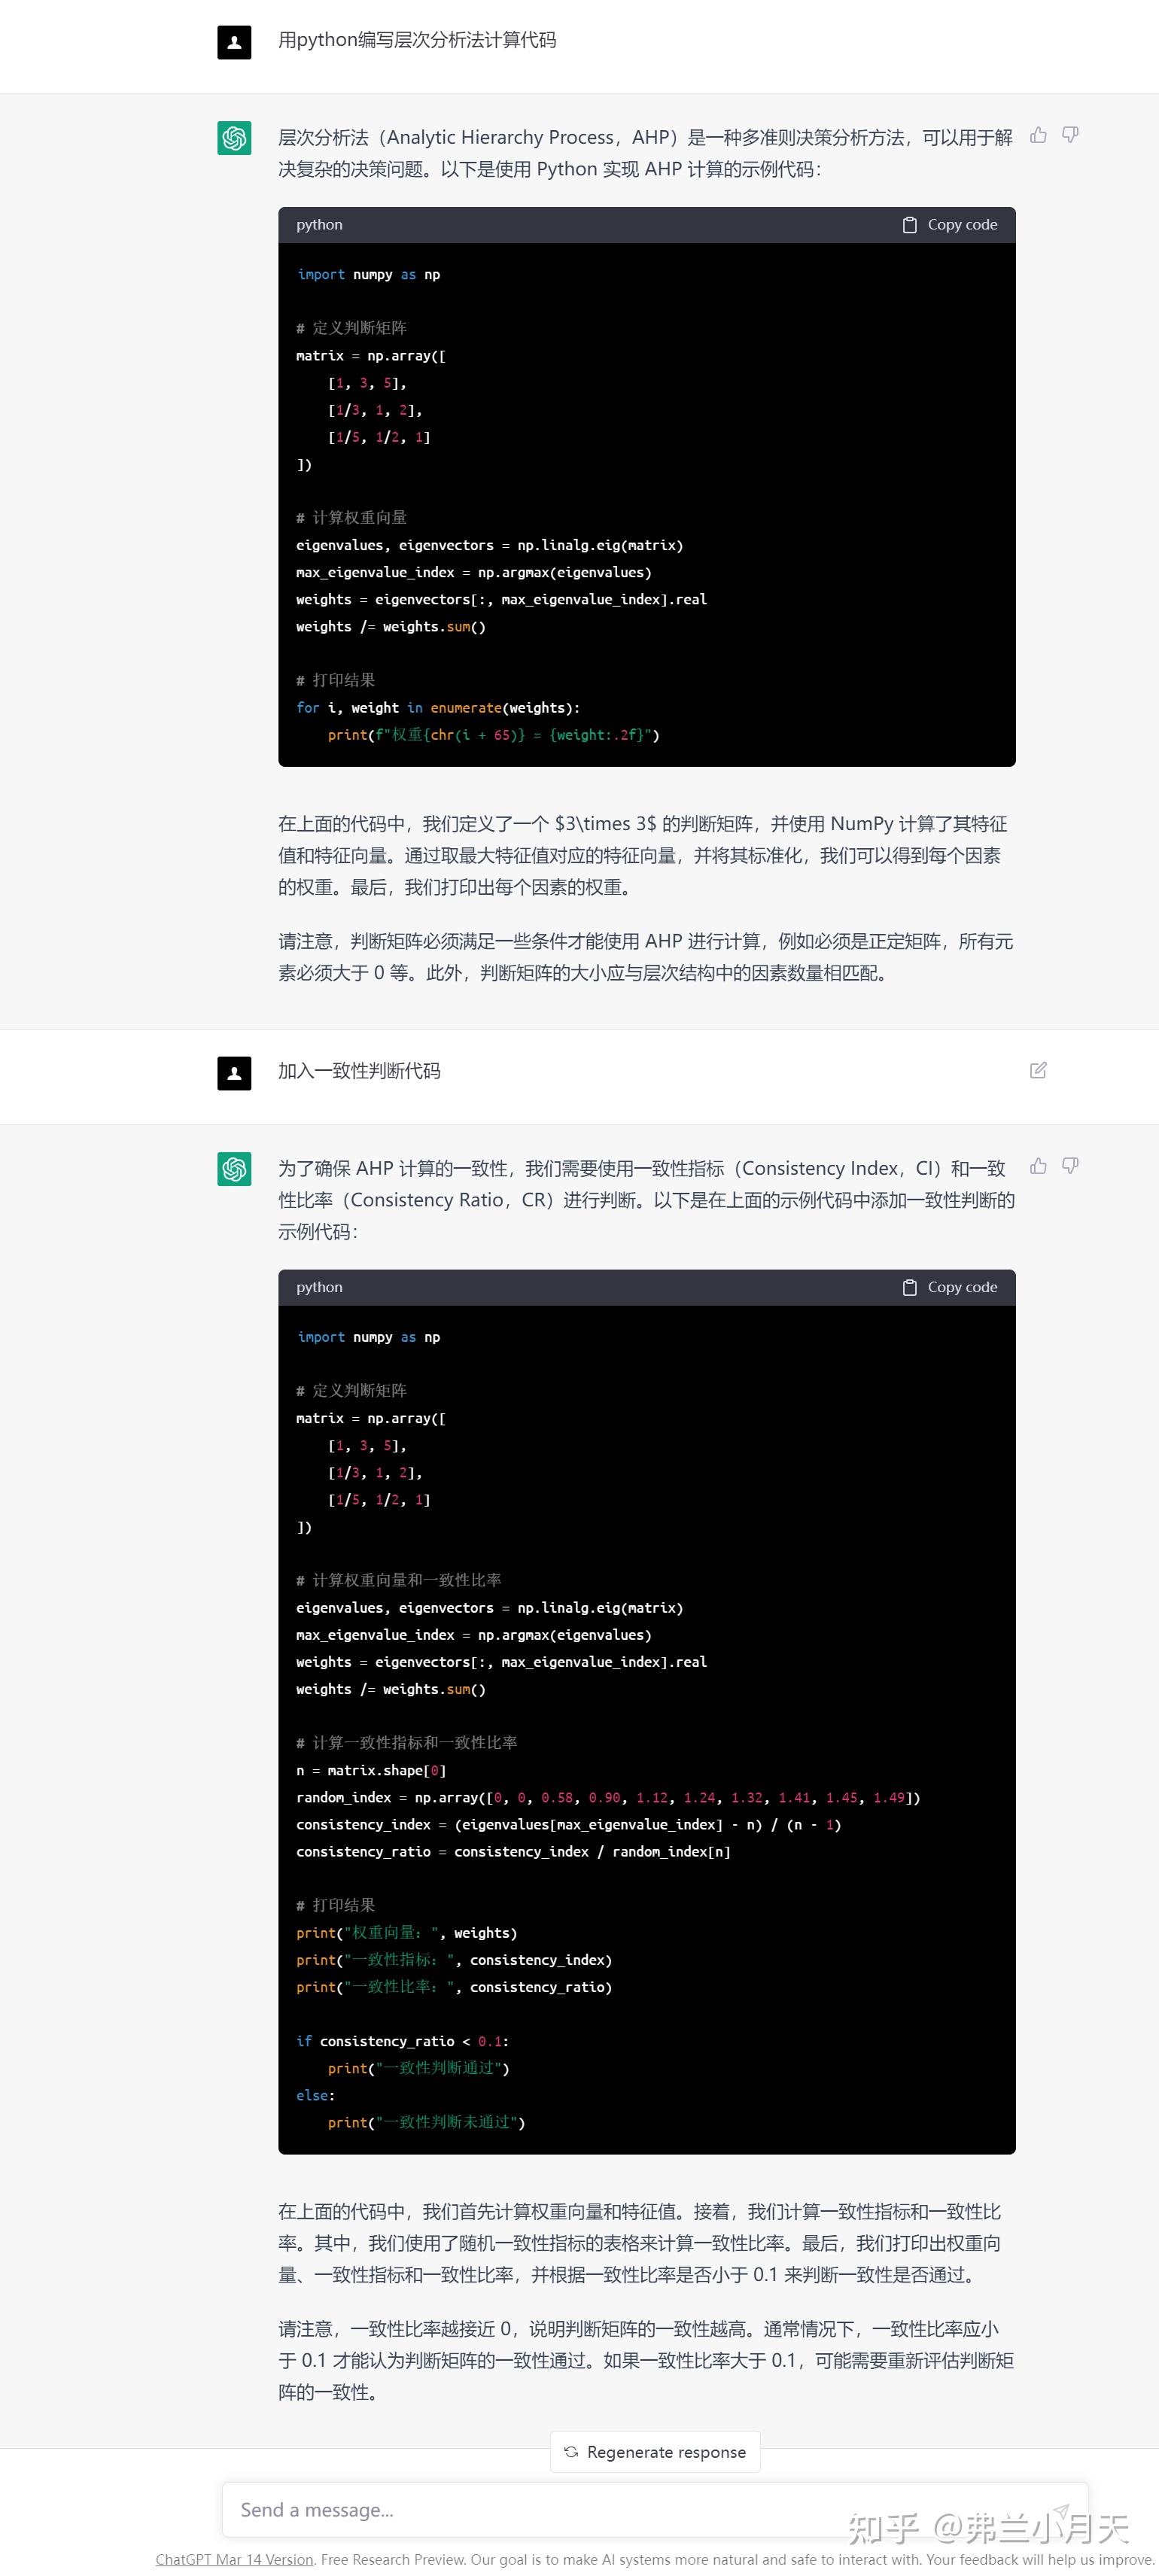
Task: Click the ChatGPT logo on second response
Action: (234, 1169)
